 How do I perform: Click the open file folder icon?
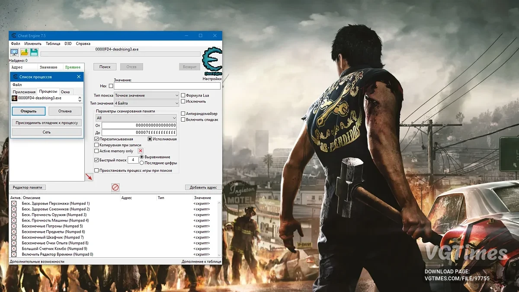point(24,52)
